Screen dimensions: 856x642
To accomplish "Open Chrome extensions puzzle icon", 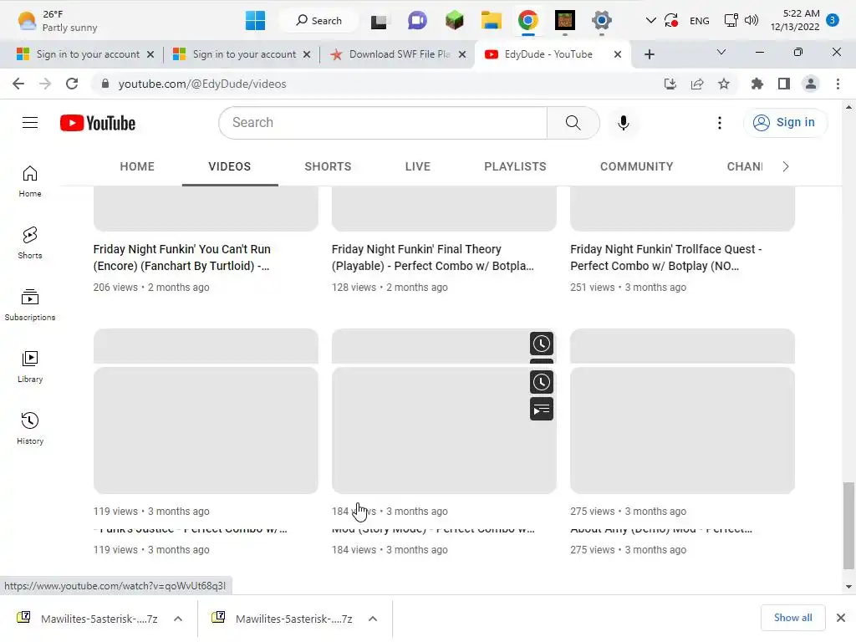I will coord(757,84).
